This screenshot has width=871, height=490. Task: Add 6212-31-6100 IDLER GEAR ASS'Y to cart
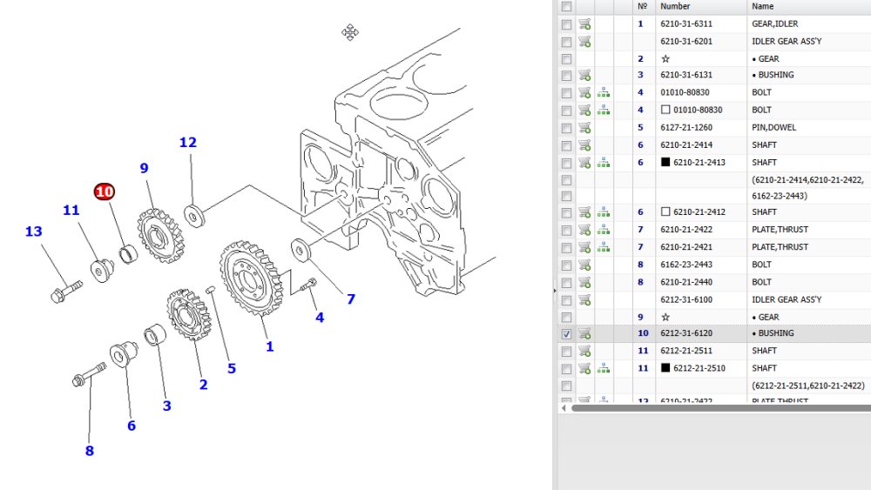(x=584, y=299)
